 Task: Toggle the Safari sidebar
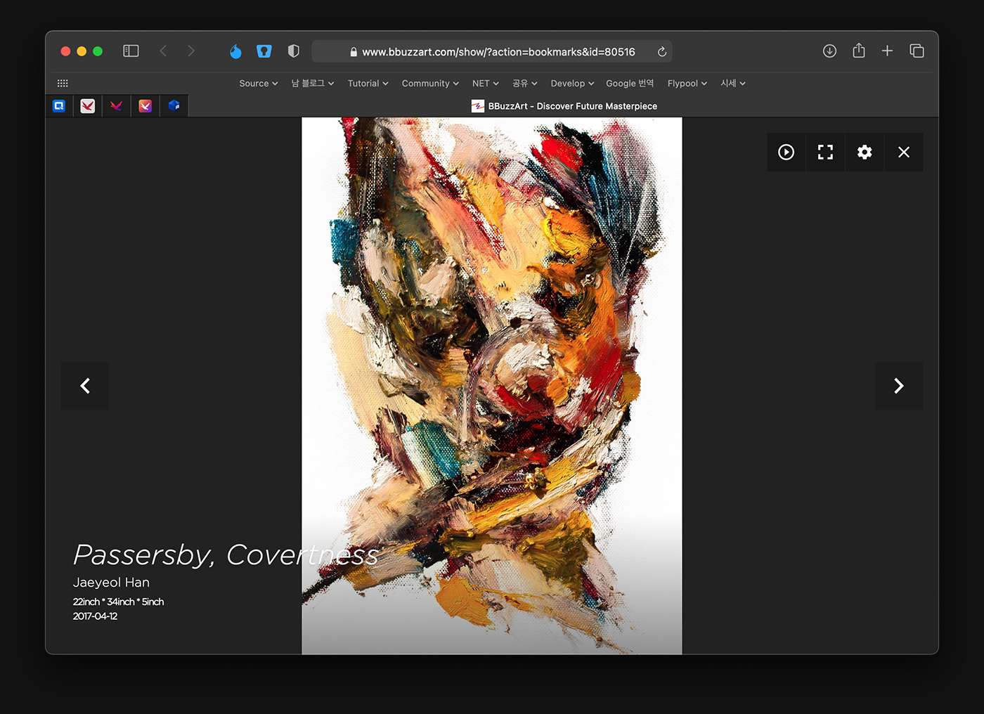(131, 51)
